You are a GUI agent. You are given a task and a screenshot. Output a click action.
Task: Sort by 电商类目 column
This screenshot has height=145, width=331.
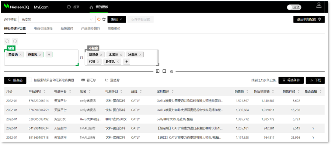tap(121, 92)
